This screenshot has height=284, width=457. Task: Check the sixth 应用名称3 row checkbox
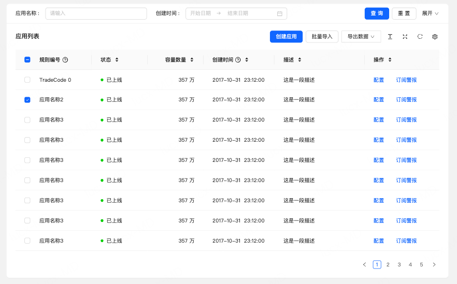coord(27,220)
